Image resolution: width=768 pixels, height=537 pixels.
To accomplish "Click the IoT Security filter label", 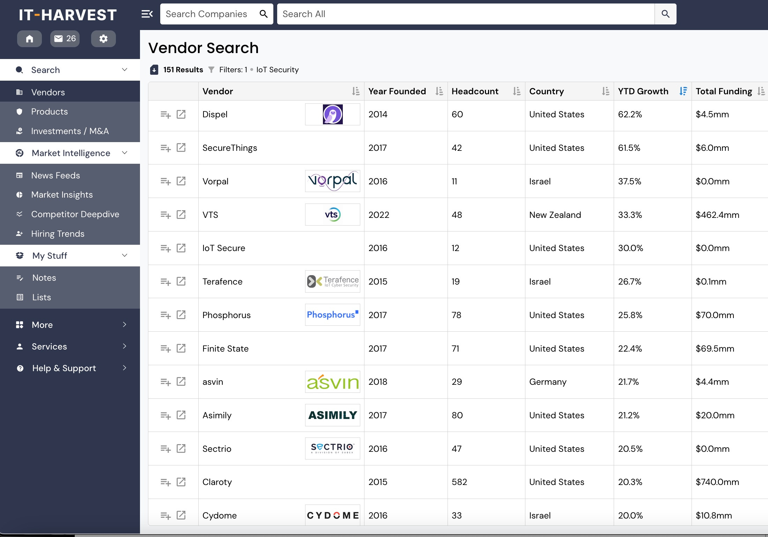I will (x=278, y=70).
